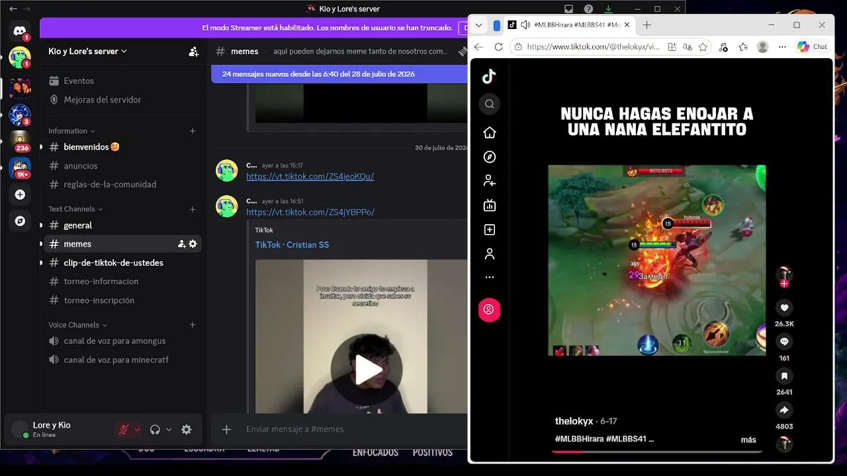Invite people icon next to server name

(193, 51)
